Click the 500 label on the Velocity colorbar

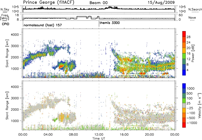[189, 93]
